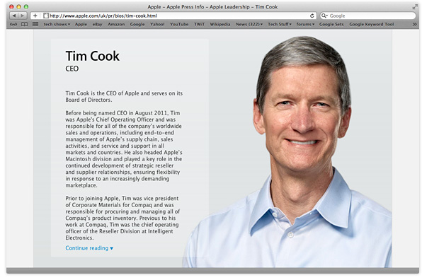Open the YouTube bookmark
The width and height of the screenshot is (422, 280).
179,24
